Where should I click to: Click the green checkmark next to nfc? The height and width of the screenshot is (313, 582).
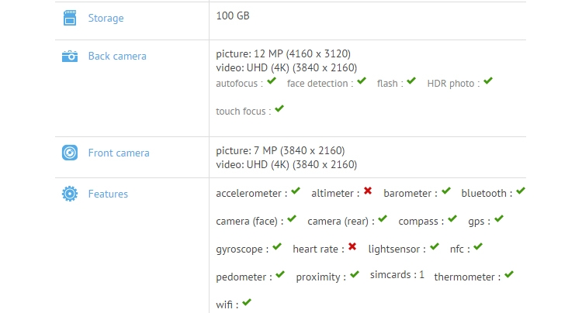(x=478, y=246)
